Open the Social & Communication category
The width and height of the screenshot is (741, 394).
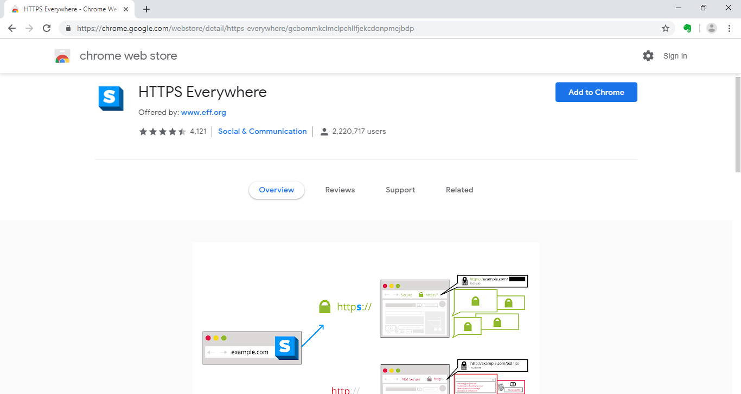pos(263,132)
